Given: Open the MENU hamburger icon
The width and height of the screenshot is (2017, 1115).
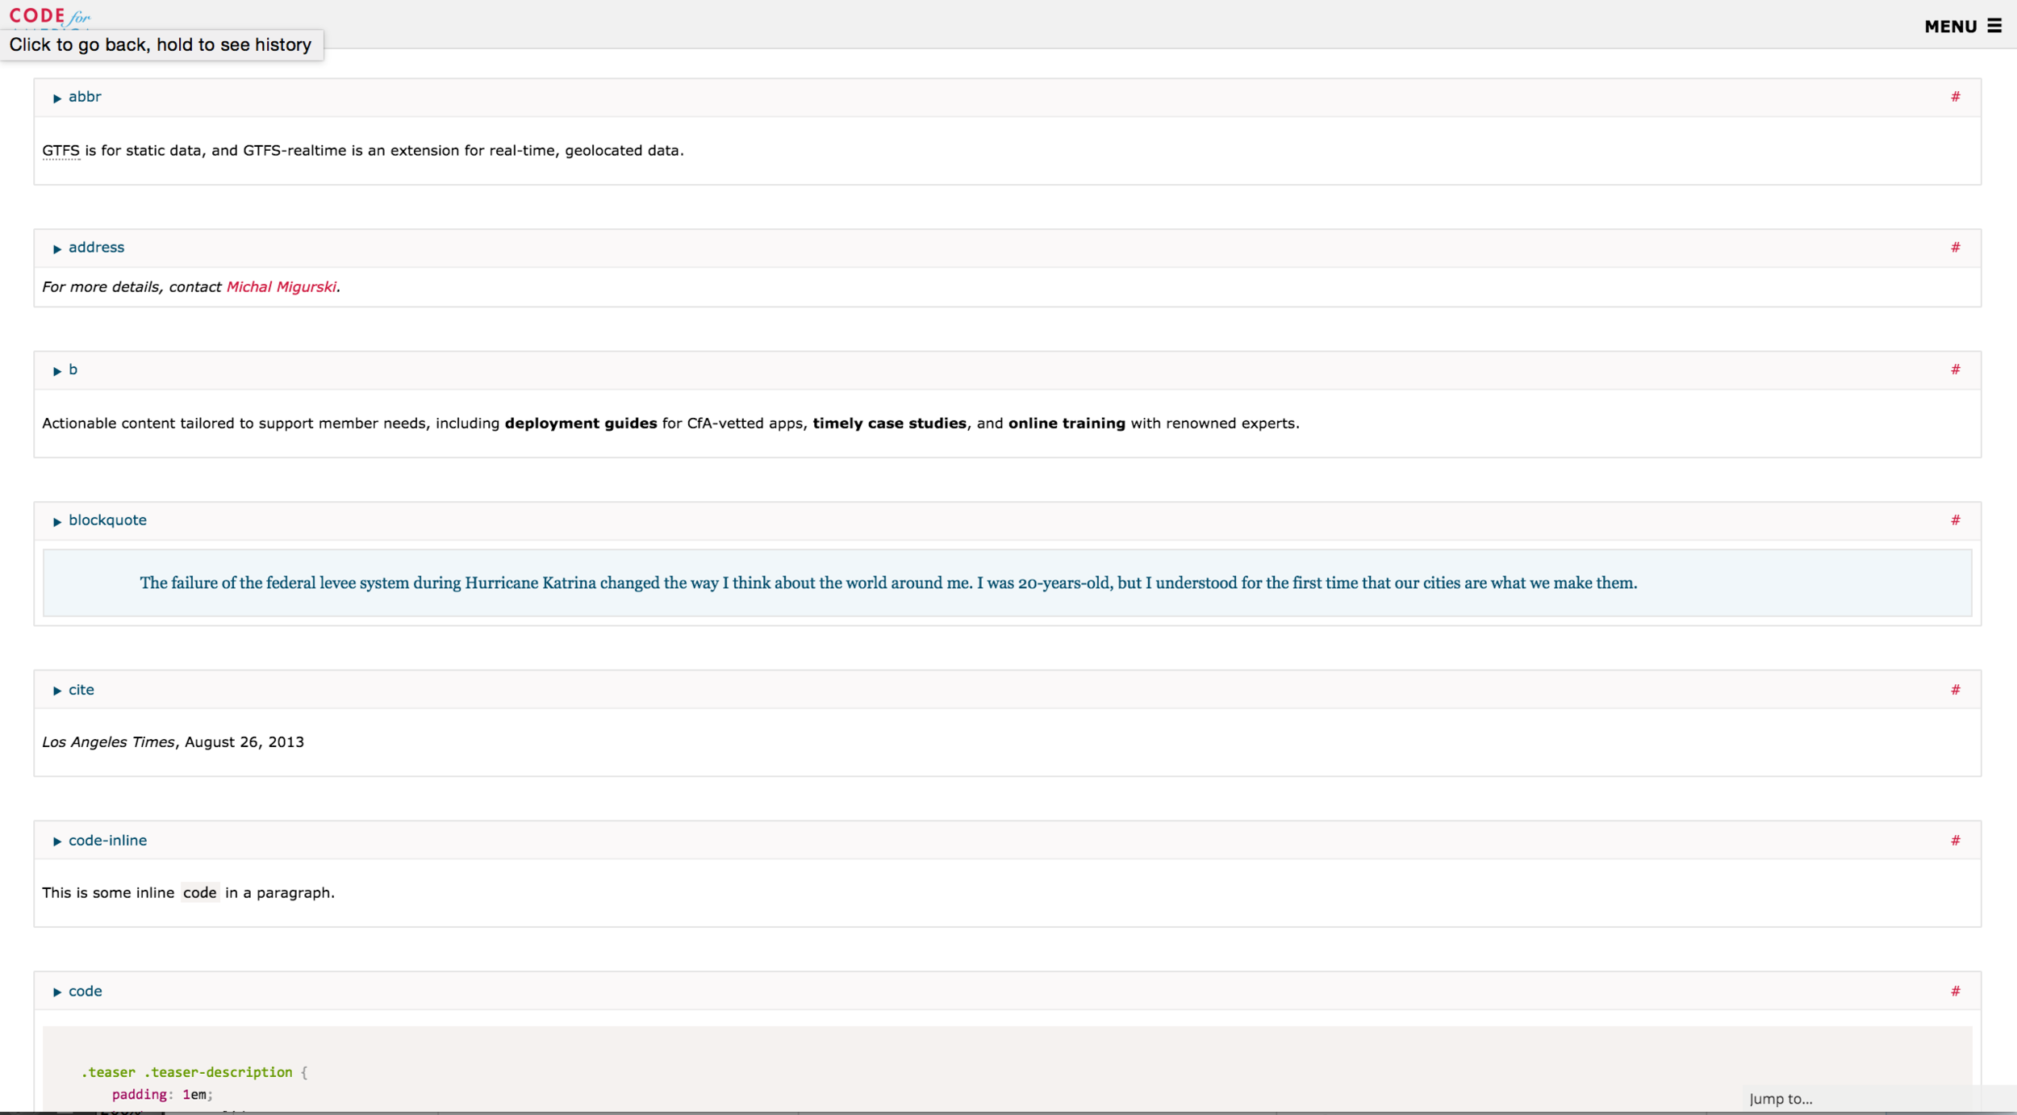Looking at the screenshot, I should click(1994, 26).
